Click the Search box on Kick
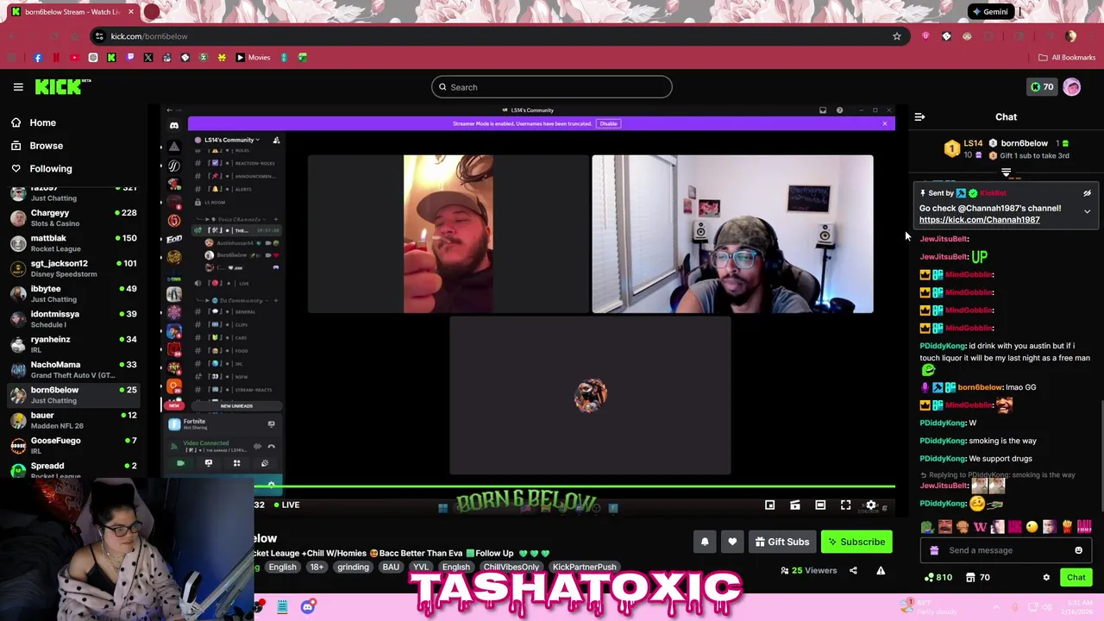The height and width of the screenshot is (621, 1104). point(552,87)
